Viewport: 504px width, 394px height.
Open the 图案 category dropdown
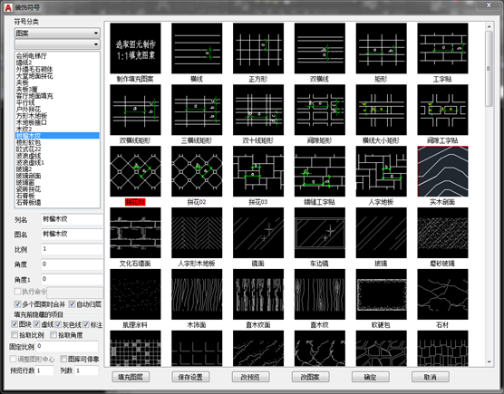point(57,34)
